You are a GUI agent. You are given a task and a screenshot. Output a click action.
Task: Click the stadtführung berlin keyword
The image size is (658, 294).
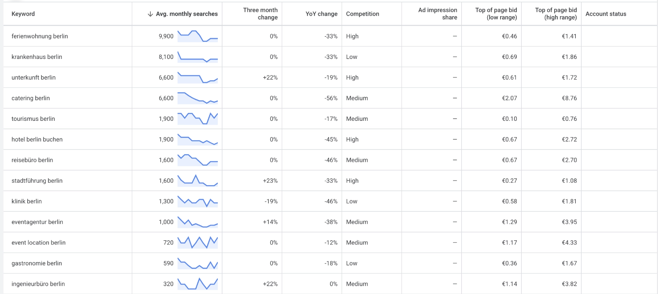tap(37, 181)
